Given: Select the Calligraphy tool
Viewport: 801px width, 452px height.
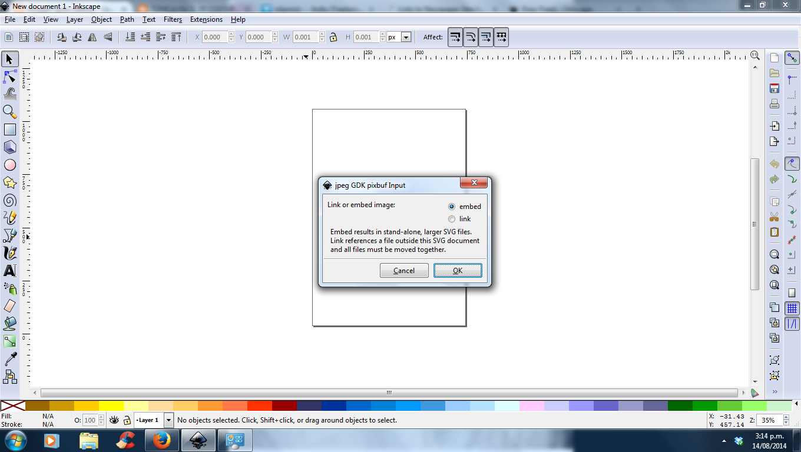Looking at the screenshot, I should click(10, 253).
